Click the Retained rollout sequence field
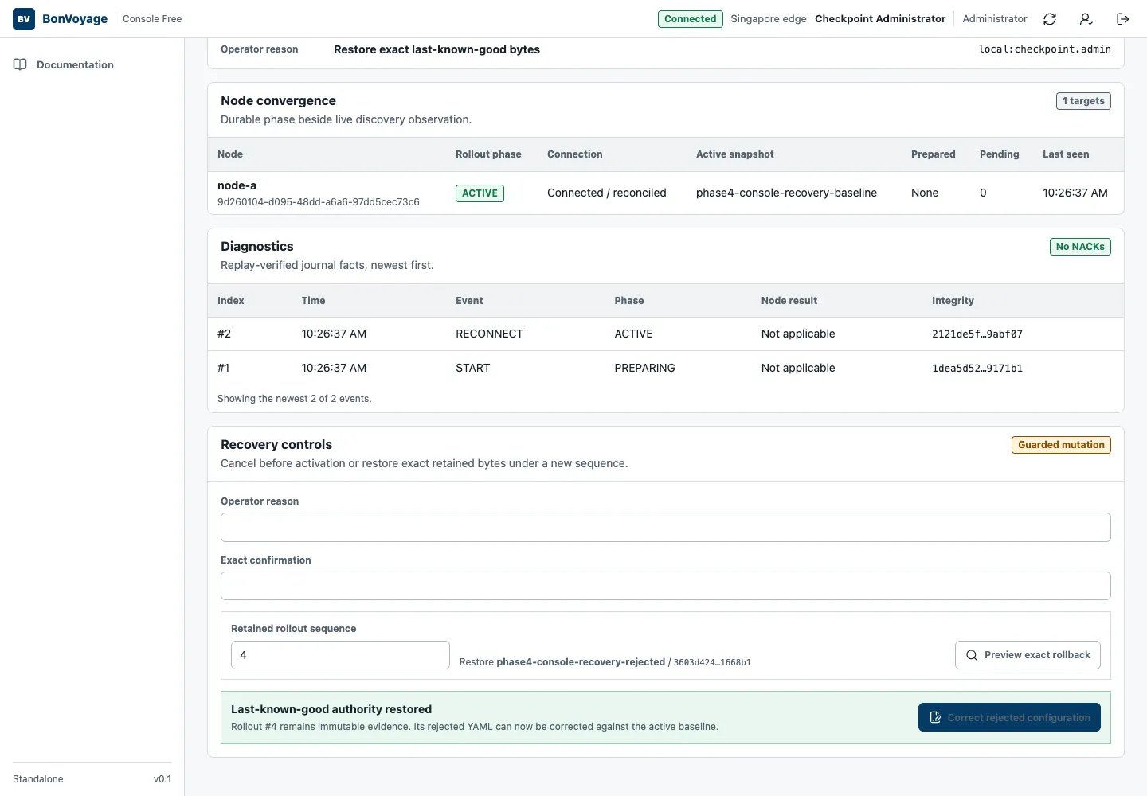 point(340,655)
